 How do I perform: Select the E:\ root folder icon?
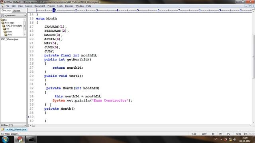2,20
